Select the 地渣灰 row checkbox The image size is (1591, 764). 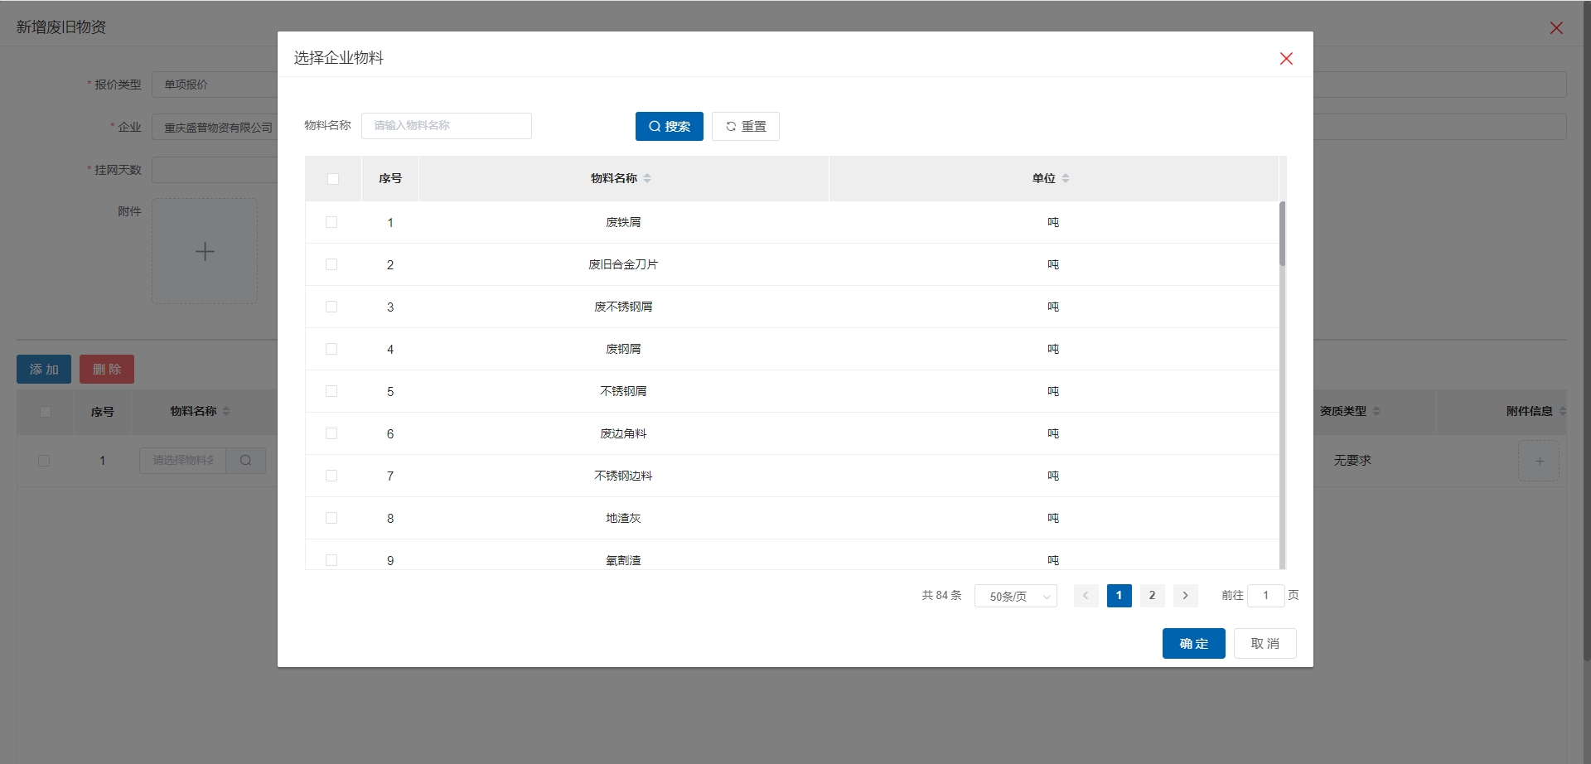(331, 518)
